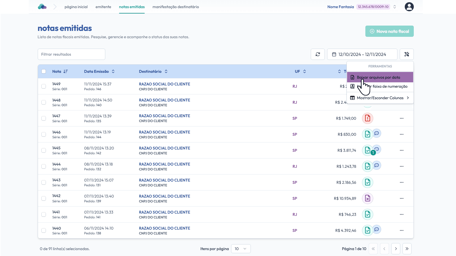The image size is (456, 256).
Task: Click the Filtrar resultados input field
Action: pos(71,54)
